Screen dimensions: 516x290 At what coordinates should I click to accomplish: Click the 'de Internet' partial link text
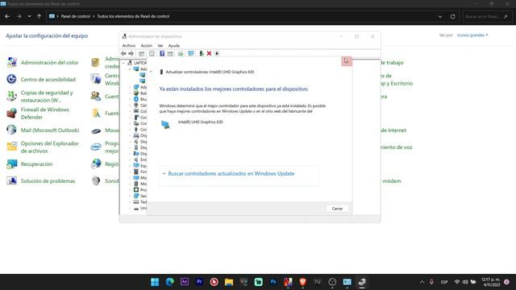pyautogui.click(x=393, y=130)
